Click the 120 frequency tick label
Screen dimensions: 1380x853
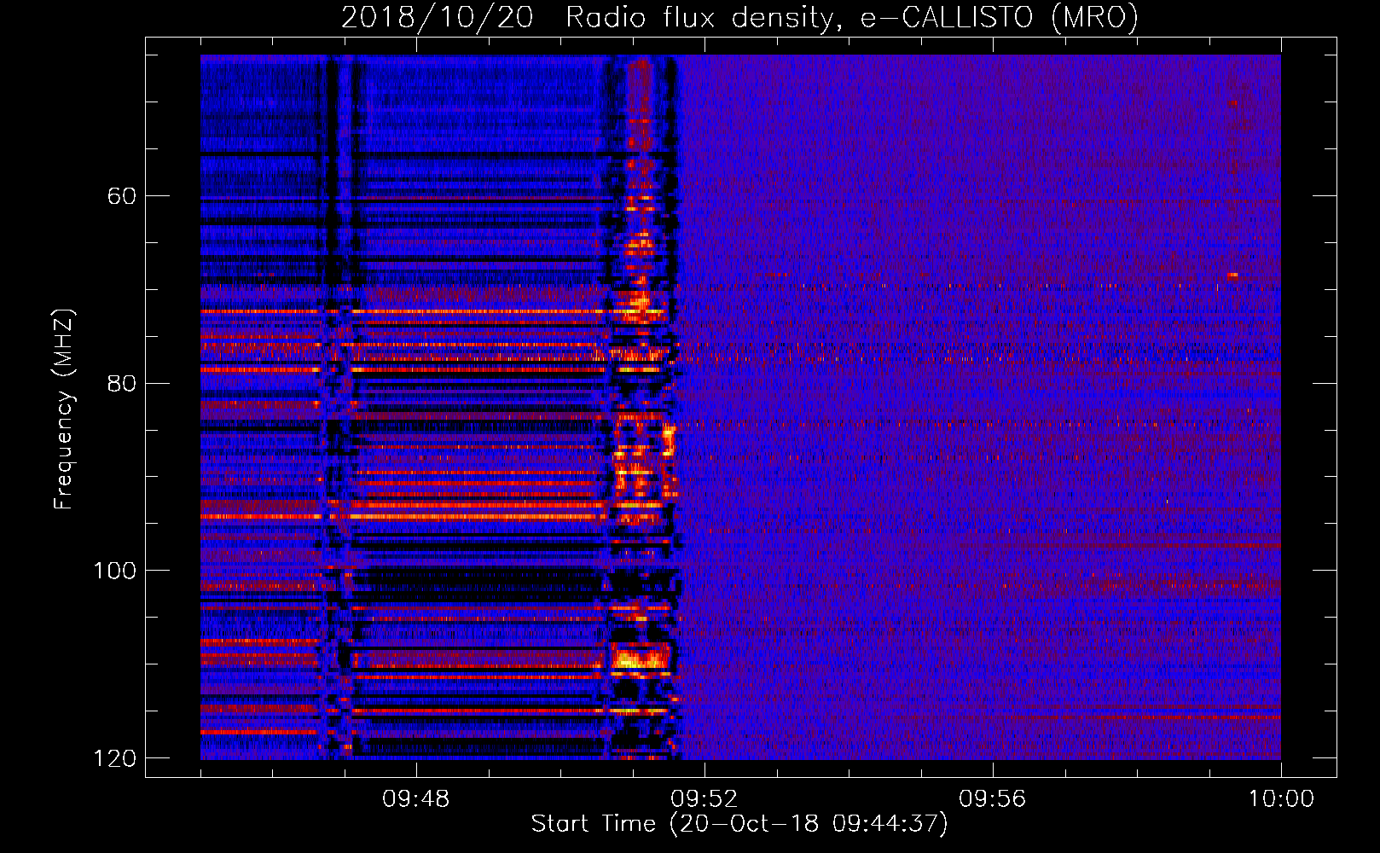point(114,758)
